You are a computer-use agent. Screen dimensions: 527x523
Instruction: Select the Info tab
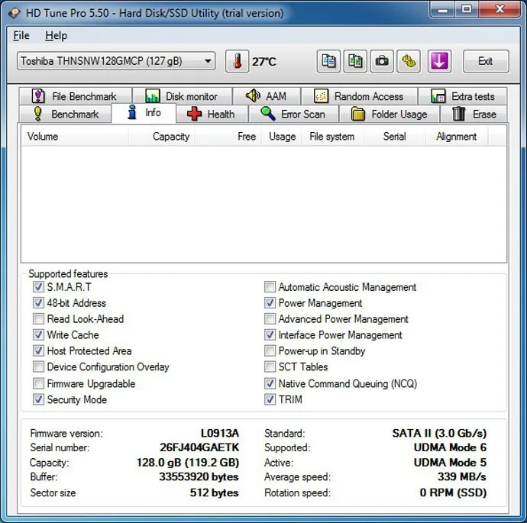coord(144,113)
